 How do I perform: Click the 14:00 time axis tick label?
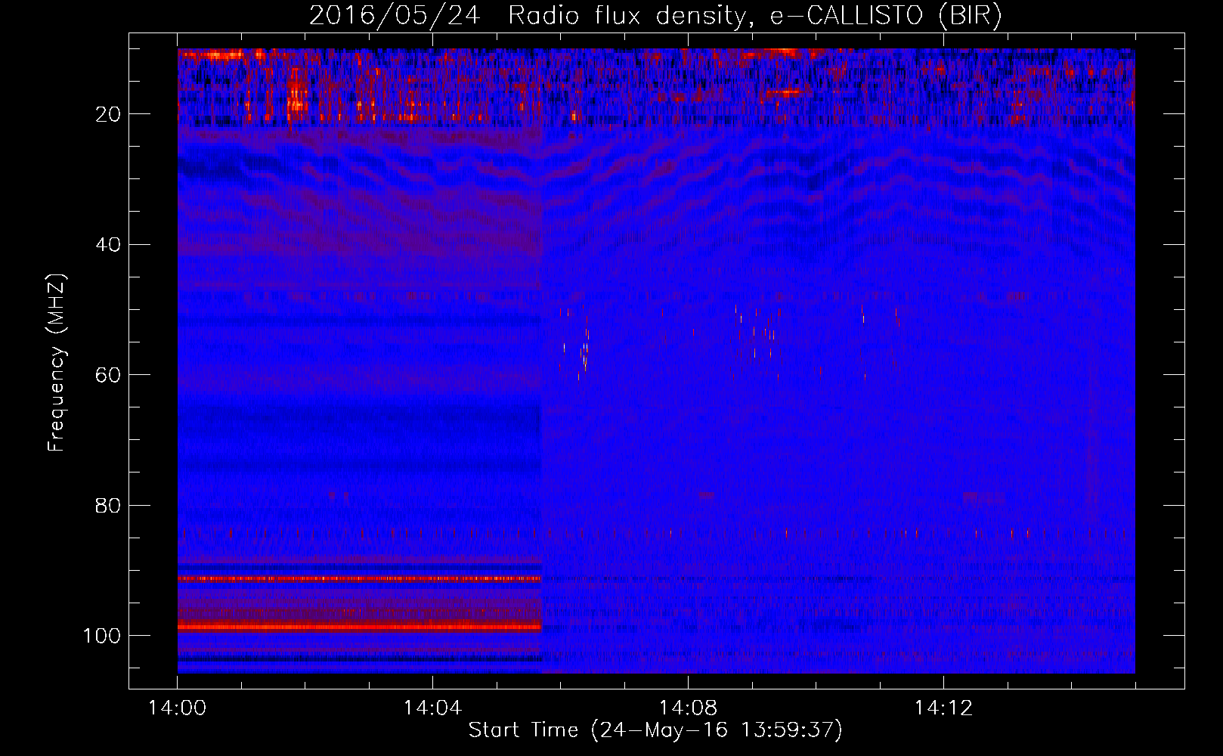(x=177, y=708)
